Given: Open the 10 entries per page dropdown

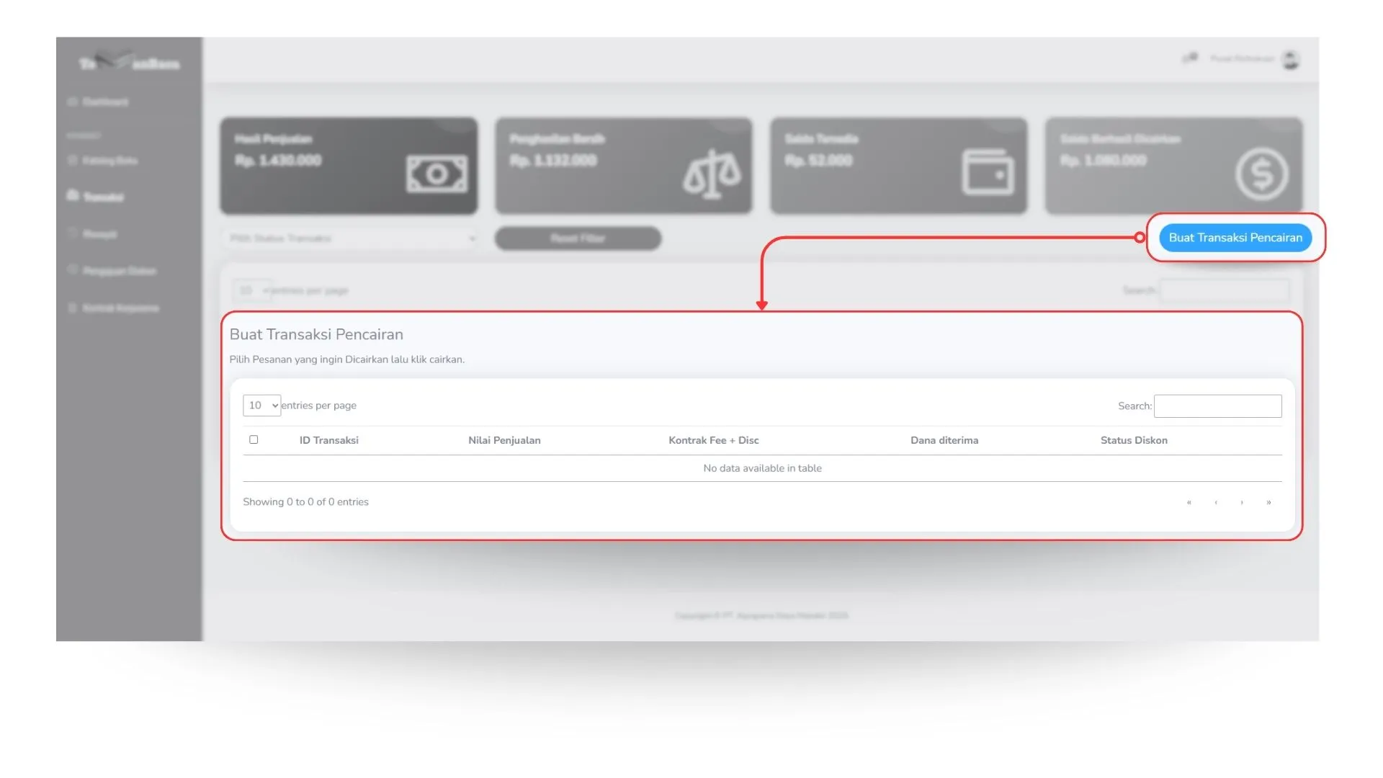Looking at the screenshot, I should 261,406.
